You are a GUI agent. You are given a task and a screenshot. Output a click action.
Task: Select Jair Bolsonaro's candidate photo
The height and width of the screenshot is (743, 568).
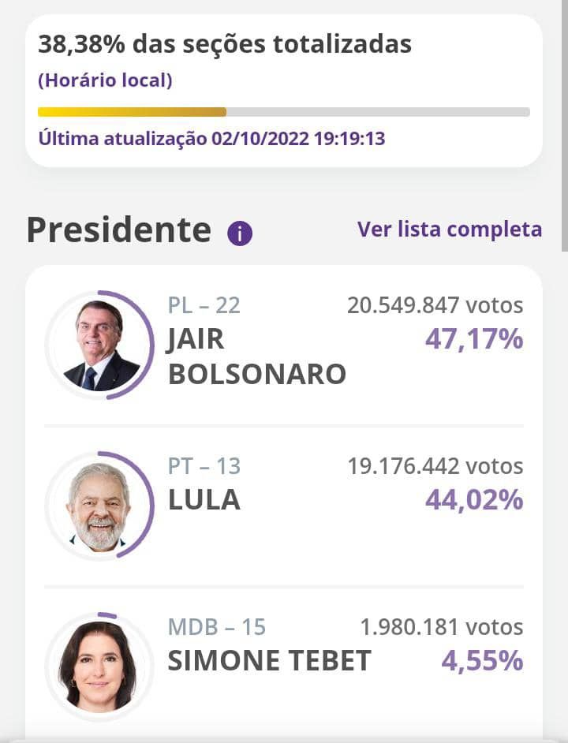[x=100, y=345]
